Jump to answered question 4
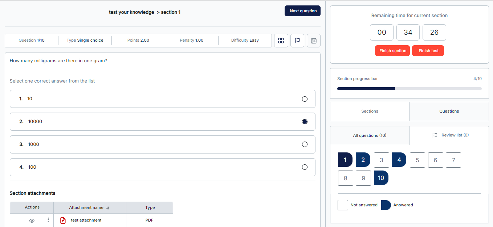The height and width of the screenshot is (227, 493). click(x=399, y=160)
